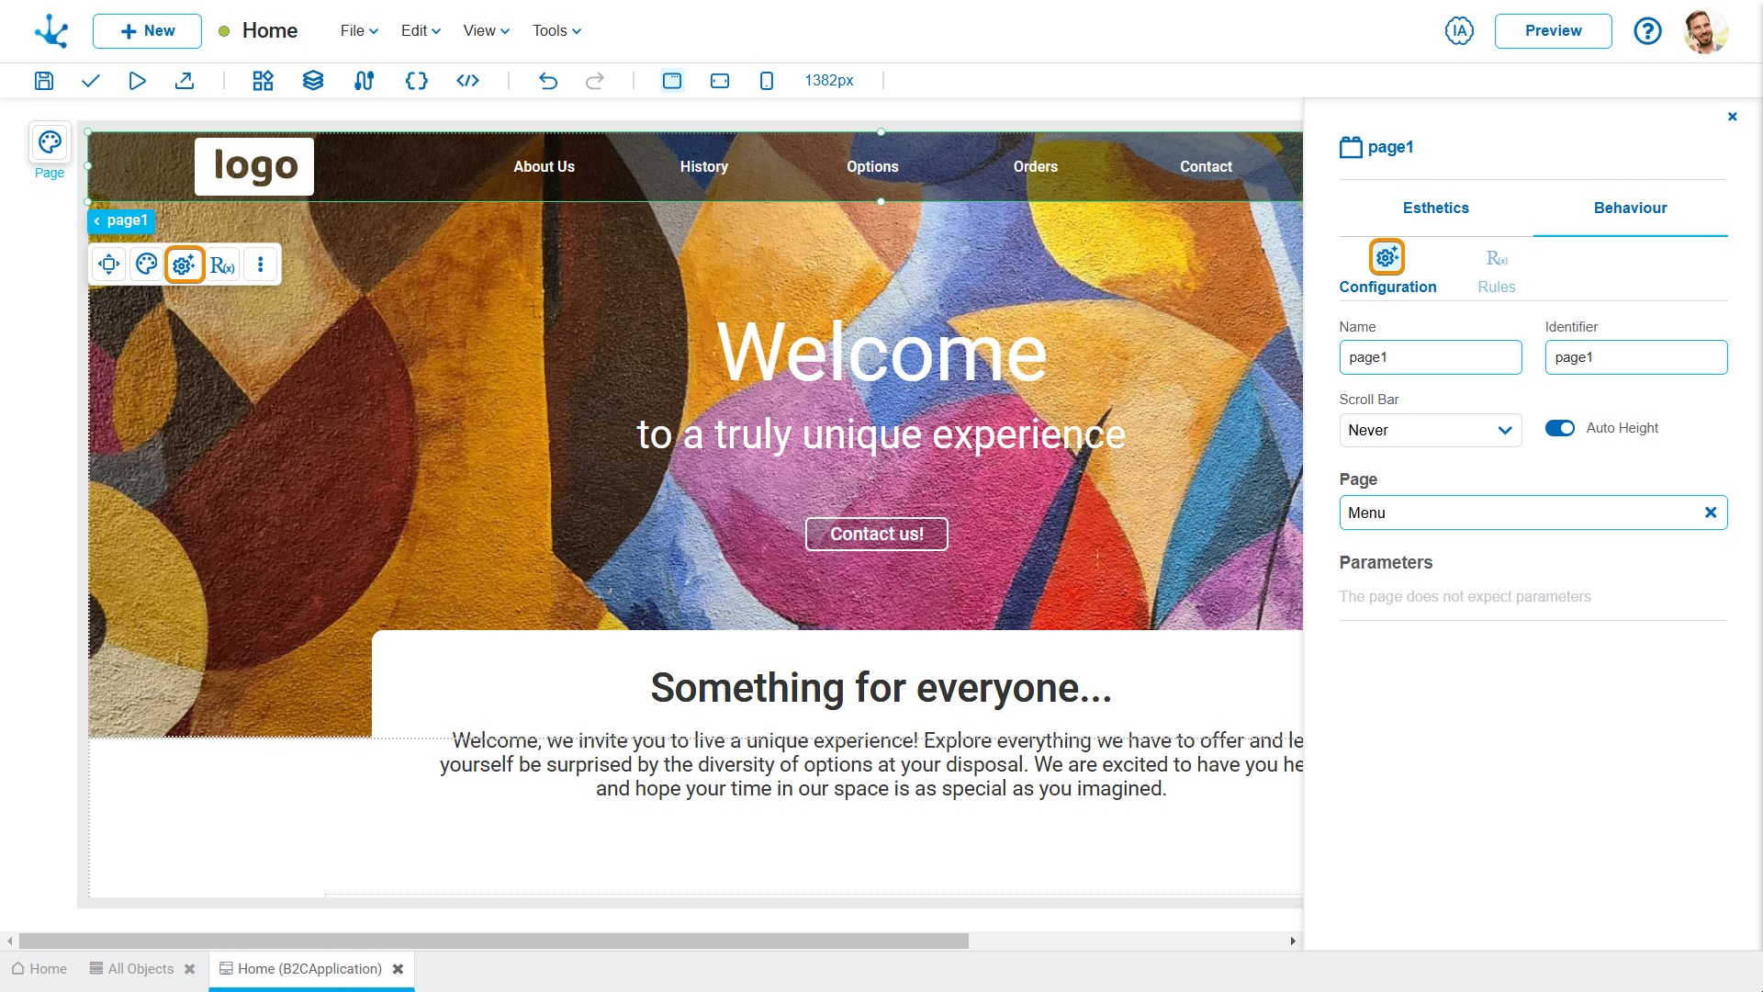Click the redo arrow icon

596,80
